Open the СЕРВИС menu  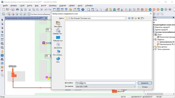pyautogui.click(x=72, y=6)
